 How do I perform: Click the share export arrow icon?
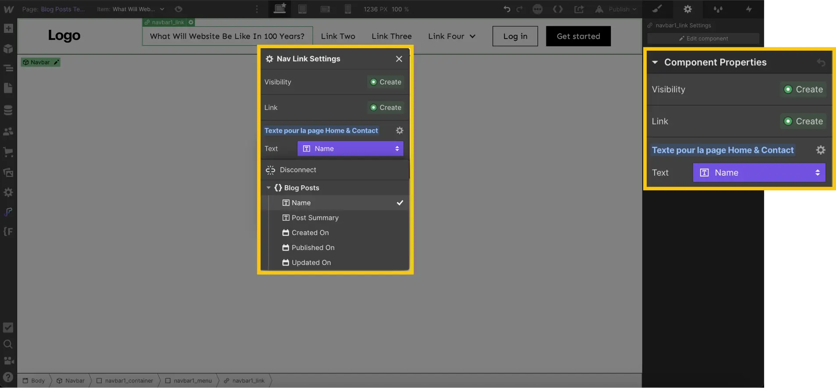click(x=579, y=9)
